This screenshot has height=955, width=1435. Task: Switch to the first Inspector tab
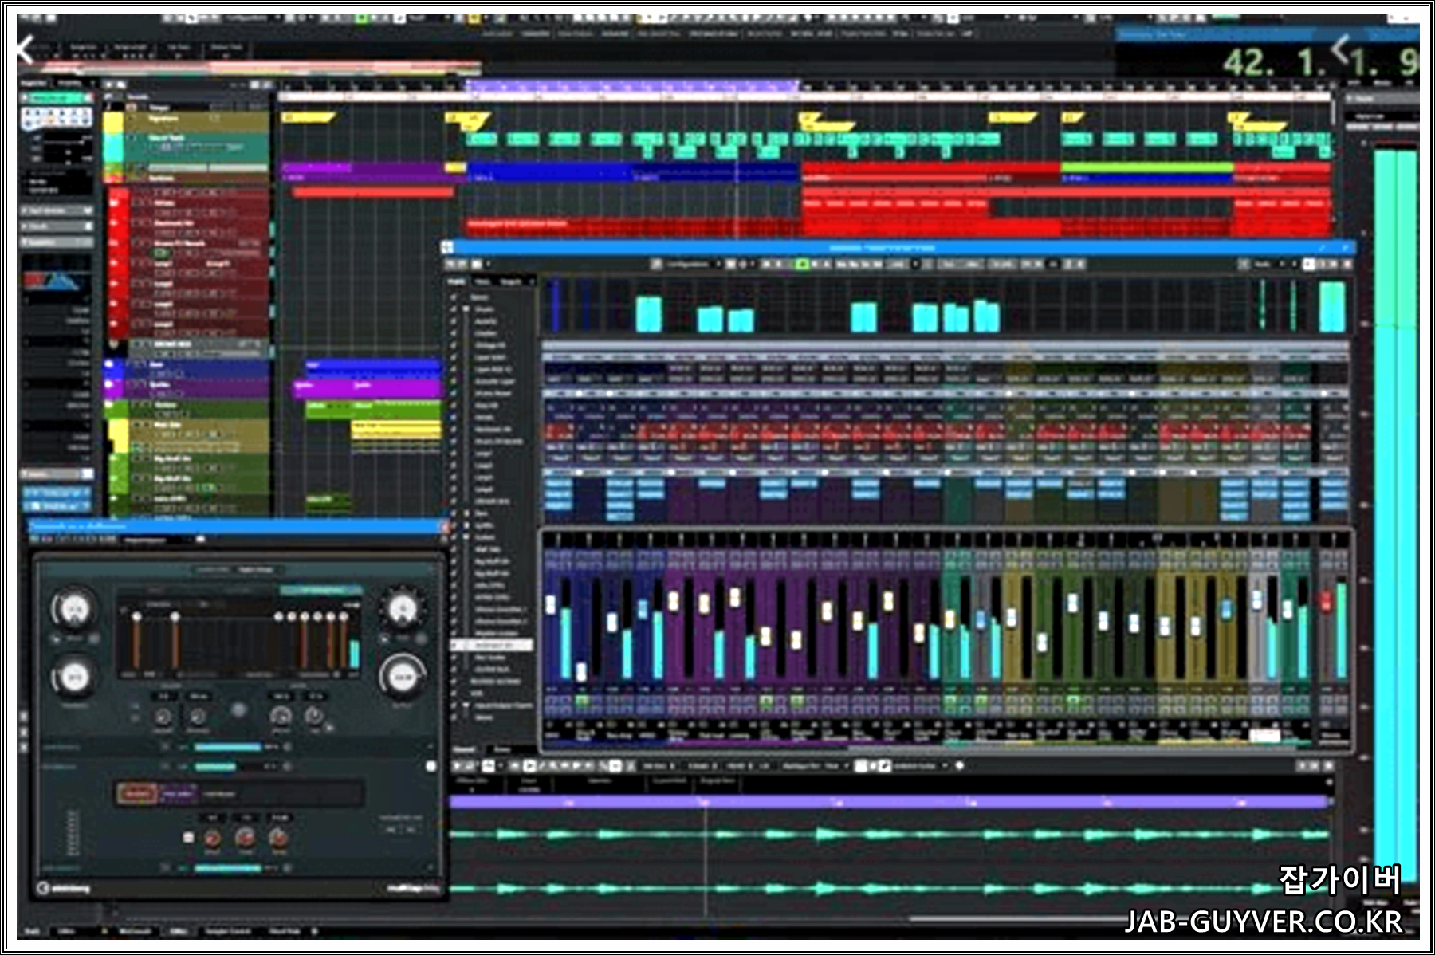33,83
